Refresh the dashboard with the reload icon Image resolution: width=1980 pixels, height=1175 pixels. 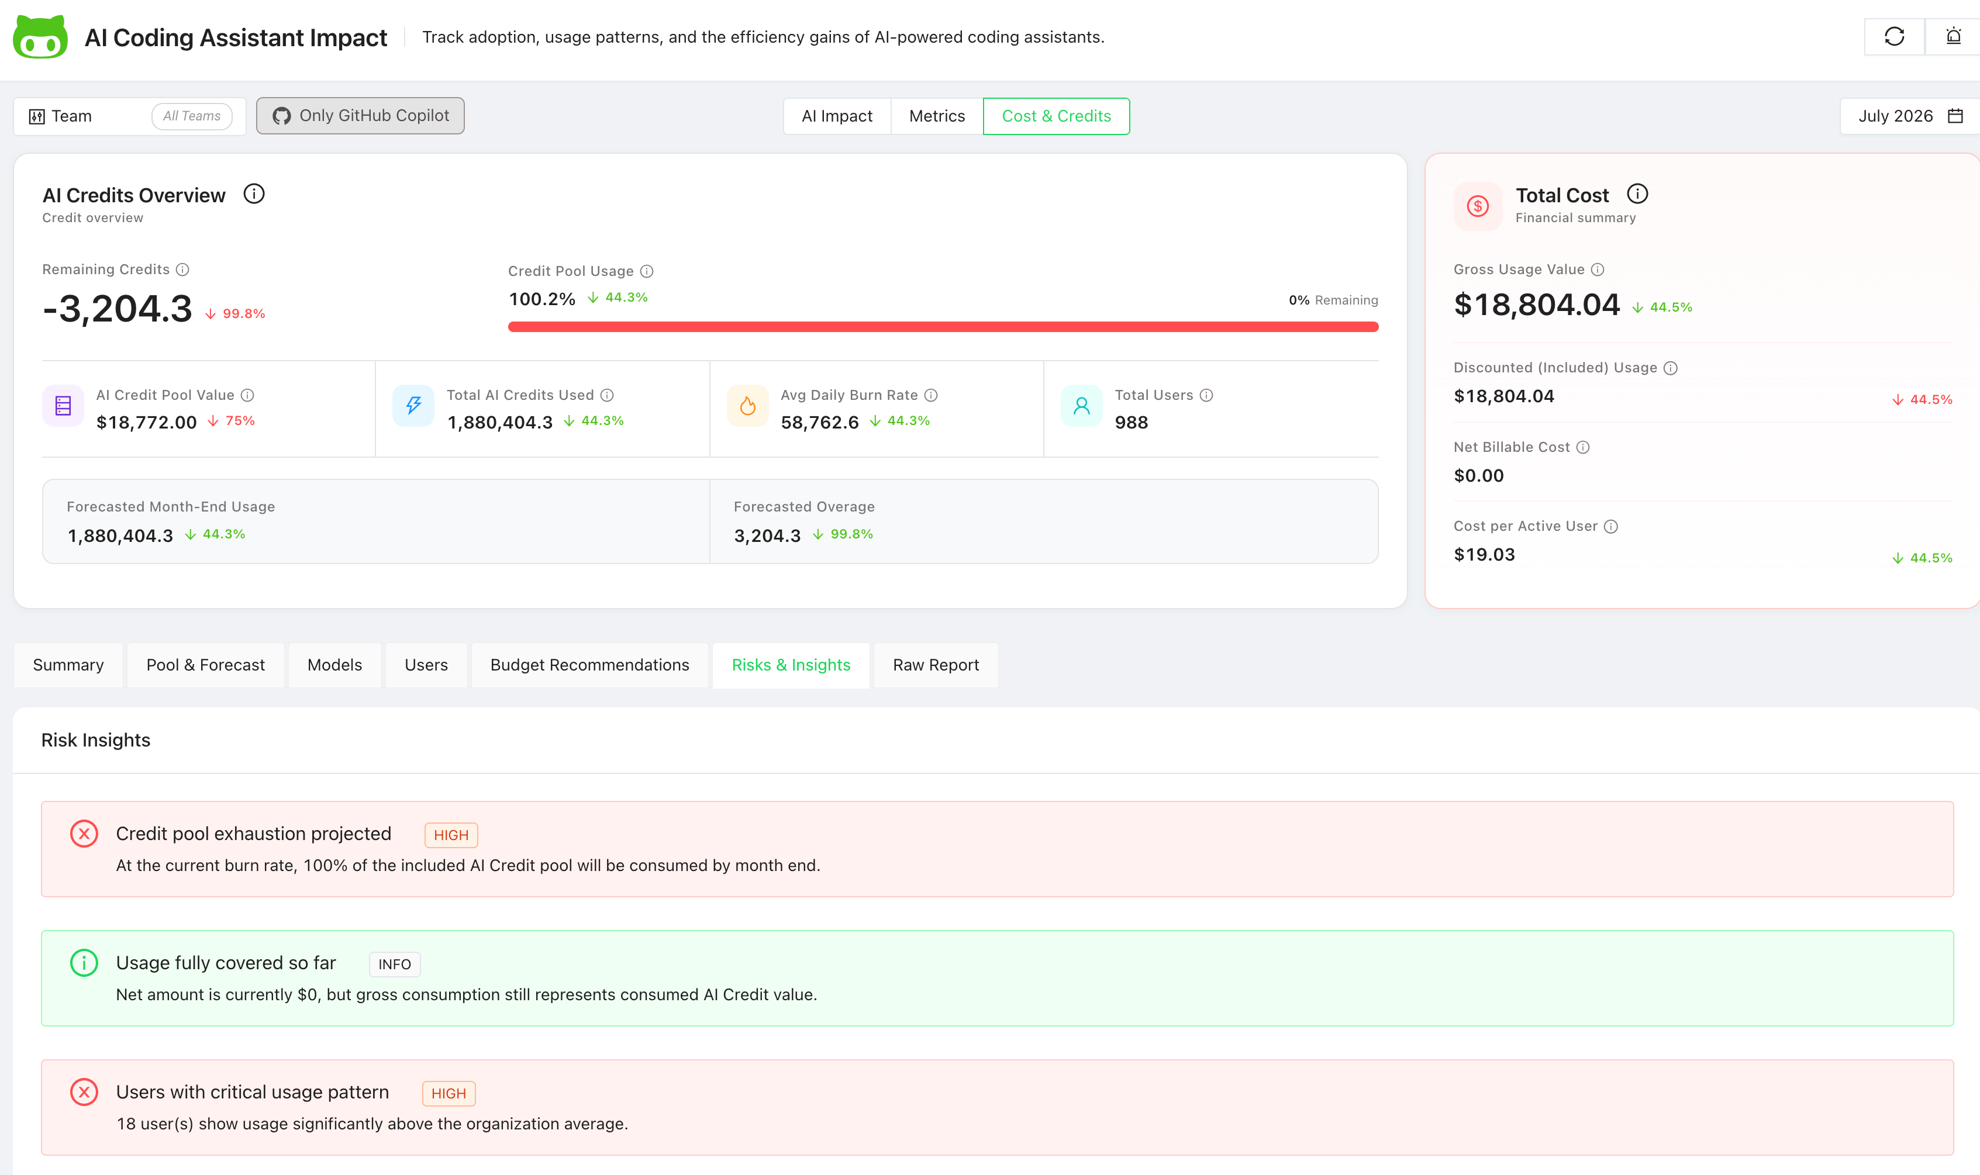click(x=1893, y=36)
